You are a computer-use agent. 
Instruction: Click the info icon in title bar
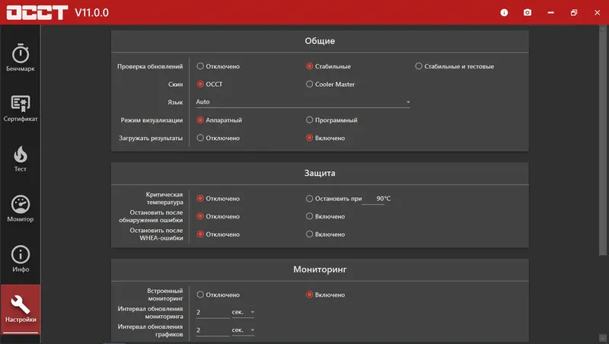[504, 12]
